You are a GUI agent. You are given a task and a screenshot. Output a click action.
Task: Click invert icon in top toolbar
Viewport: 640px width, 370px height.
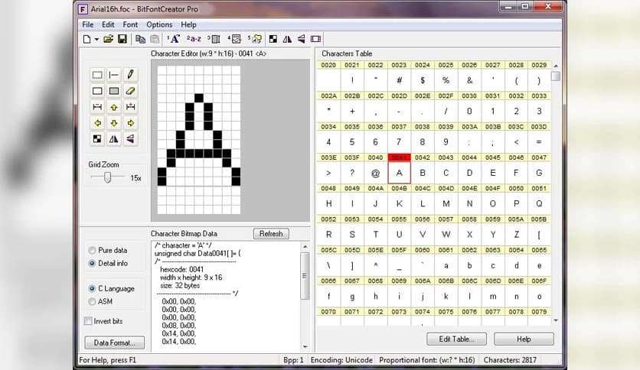click(273, 39)
